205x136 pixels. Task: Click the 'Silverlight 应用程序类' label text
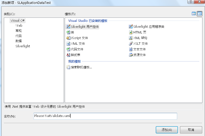[x=149, y=26]
